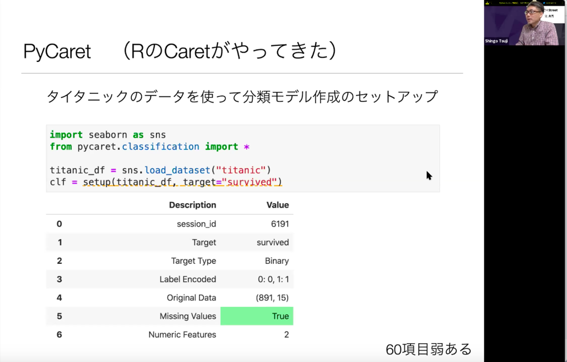Viewport: 567px width, 362px height.
Task: Click row index "6" of the table
Action: [x=59, y=335]
